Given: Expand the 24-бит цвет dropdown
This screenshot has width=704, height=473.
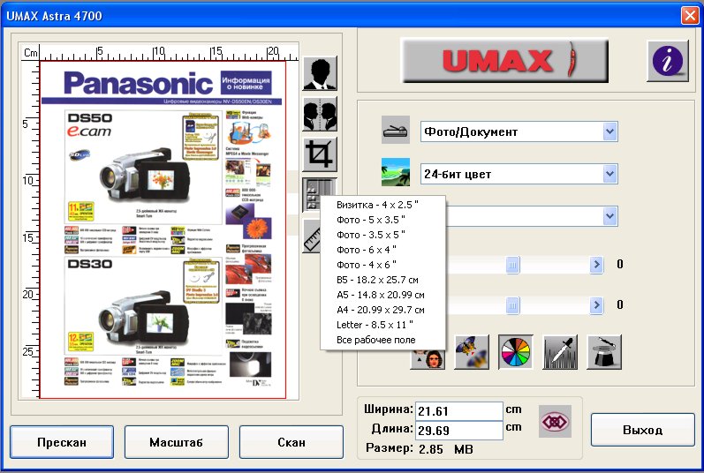Looking at the screenshot, I should pos(609,174).
